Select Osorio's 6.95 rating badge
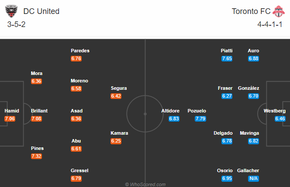The width and height of the screenshot is (290, 187). pyautogui.click(x=227, y=179)
